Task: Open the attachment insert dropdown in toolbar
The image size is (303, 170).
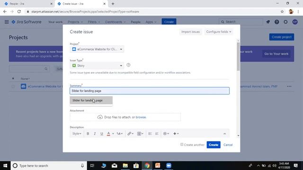Action: (140, 134)
